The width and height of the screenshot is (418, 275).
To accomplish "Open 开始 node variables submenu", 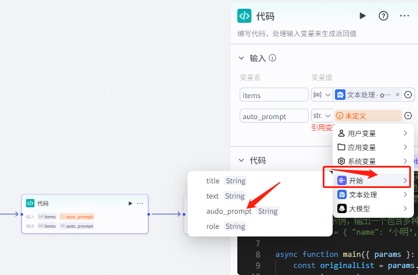I will tap(372, 180).
